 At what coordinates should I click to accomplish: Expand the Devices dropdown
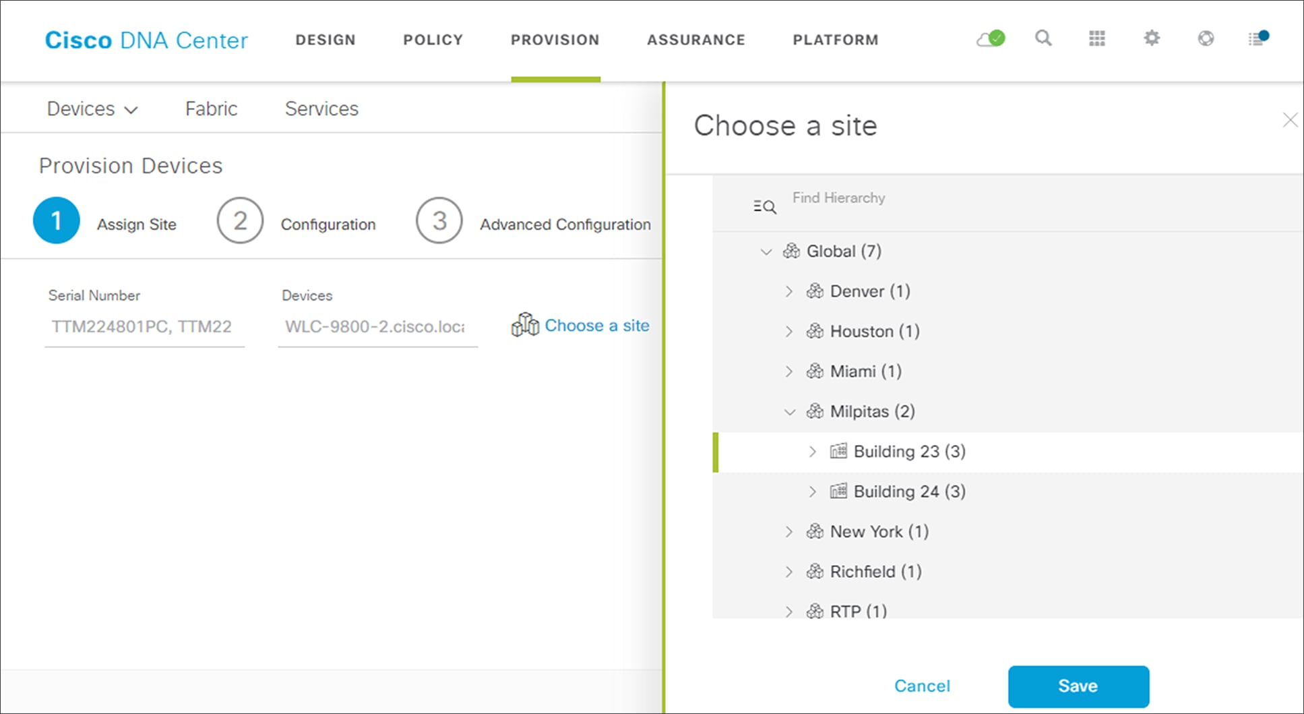tap(92, 109)
